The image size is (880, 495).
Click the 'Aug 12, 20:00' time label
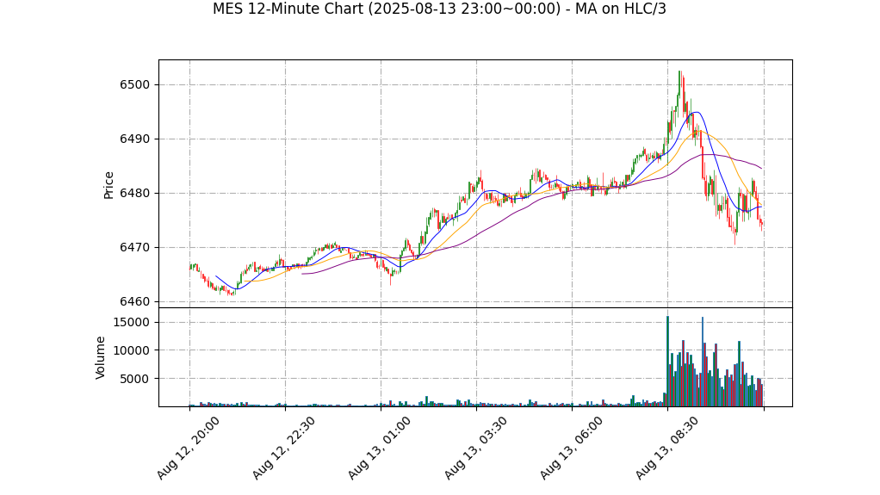click(188, 449)
